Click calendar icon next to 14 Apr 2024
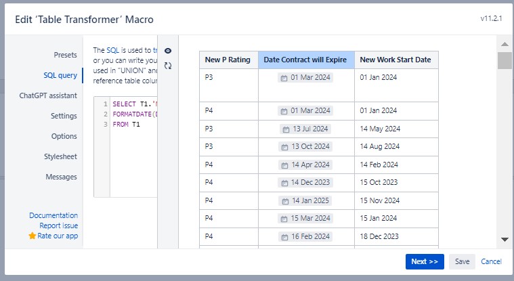This screenshot has height=281, width=514. pyautogui.click(x=284, y=165)
